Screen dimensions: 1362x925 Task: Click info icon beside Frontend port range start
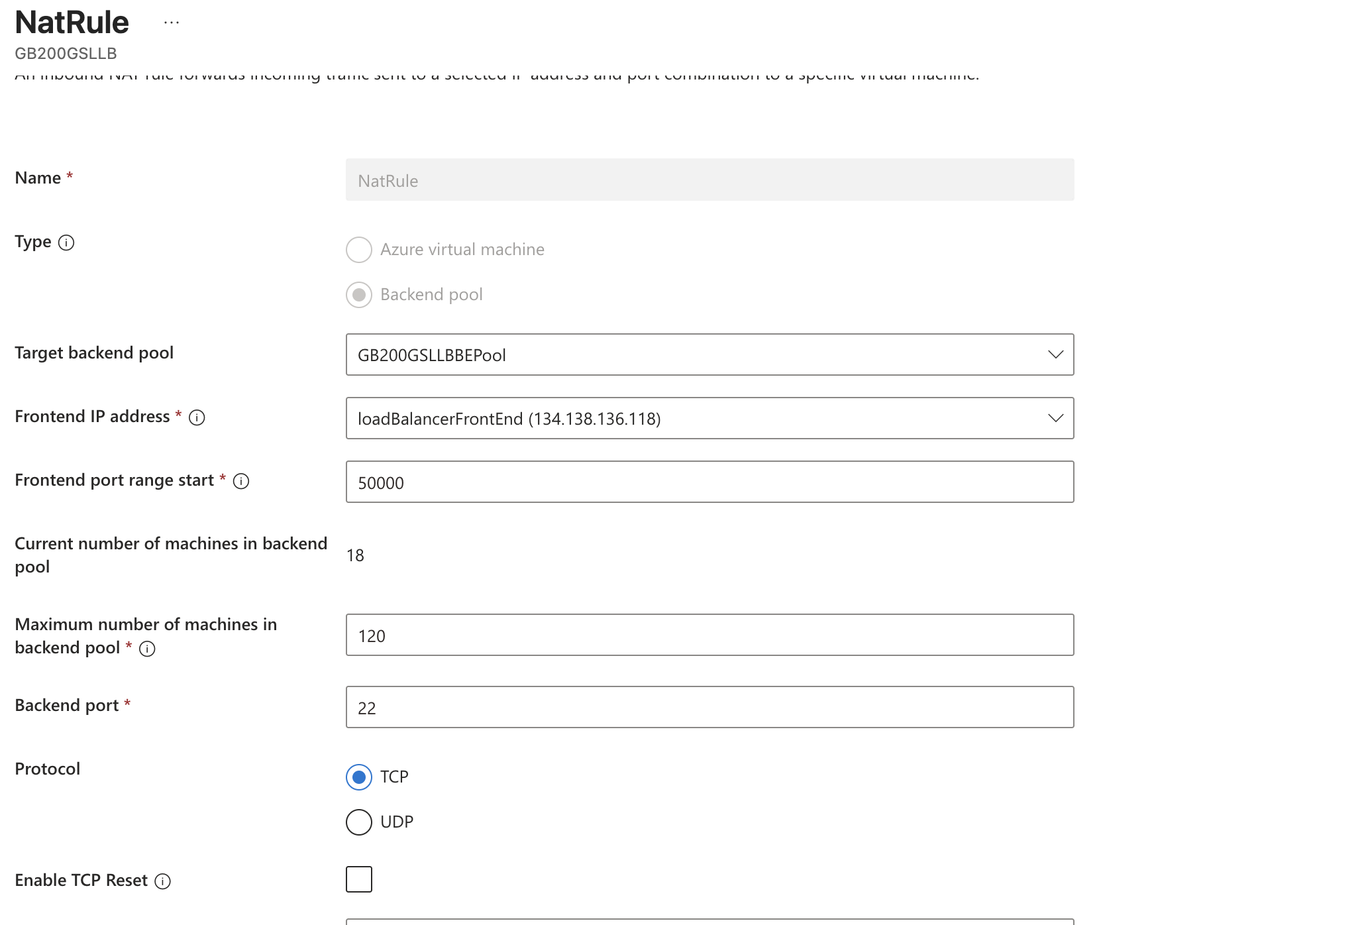pos(241,481)
